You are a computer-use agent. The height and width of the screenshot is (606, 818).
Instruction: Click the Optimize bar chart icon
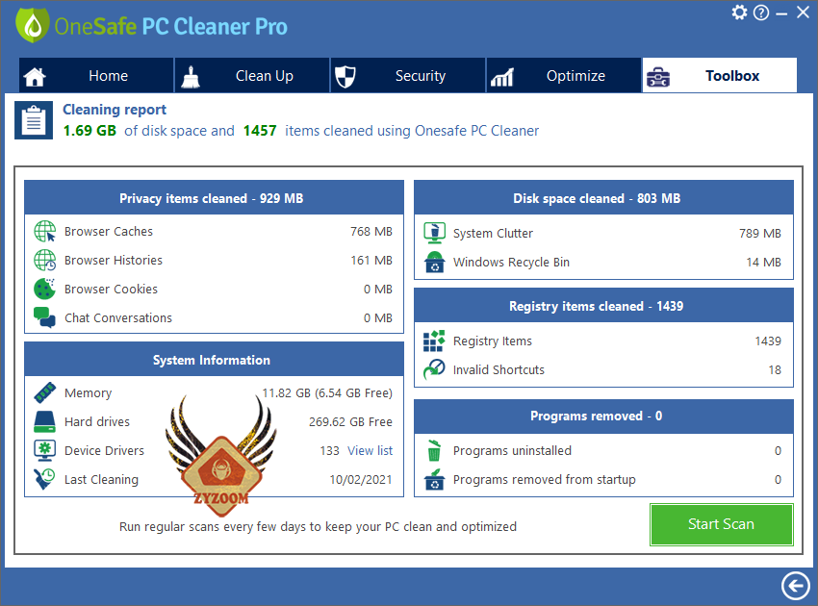coord(501,77)
